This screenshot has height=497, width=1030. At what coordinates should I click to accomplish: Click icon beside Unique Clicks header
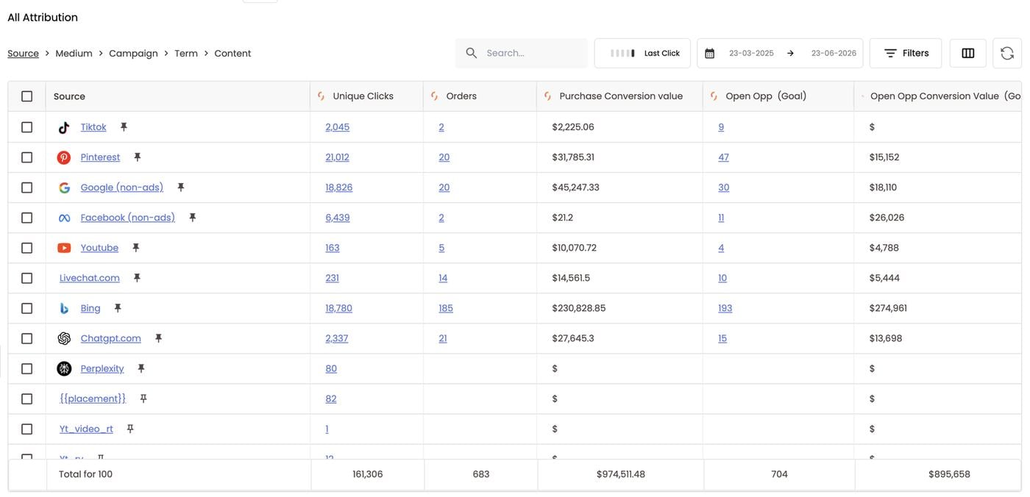[x=322, y=96]
